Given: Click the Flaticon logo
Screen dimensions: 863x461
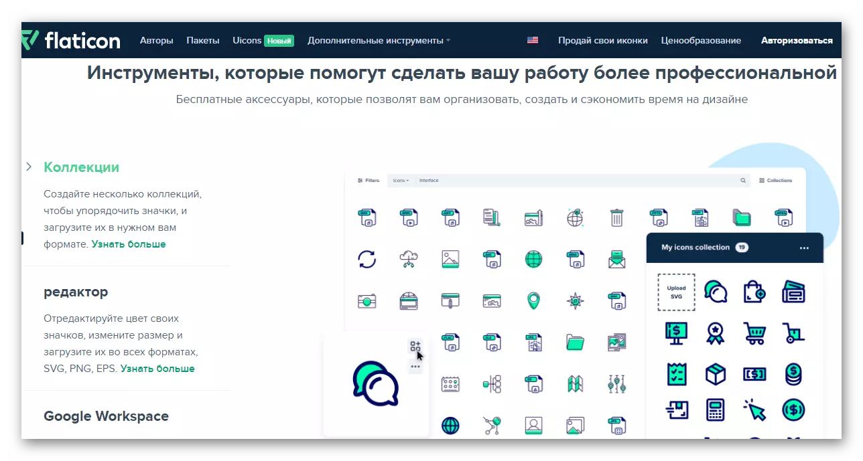Looking at the screenshot, I should click(x=71, y=40).
